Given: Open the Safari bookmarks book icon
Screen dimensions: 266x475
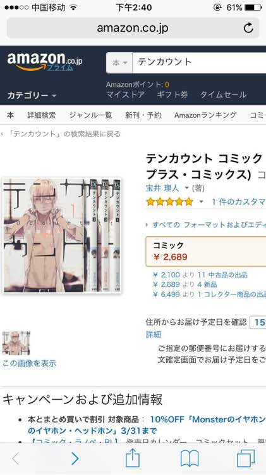Looking at the screenshot, I should click(190, 459).
